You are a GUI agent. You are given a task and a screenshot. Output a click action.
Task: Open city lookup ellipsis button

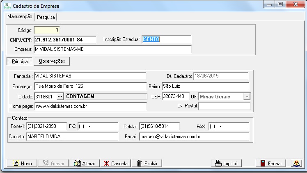(x=60, y=97)
